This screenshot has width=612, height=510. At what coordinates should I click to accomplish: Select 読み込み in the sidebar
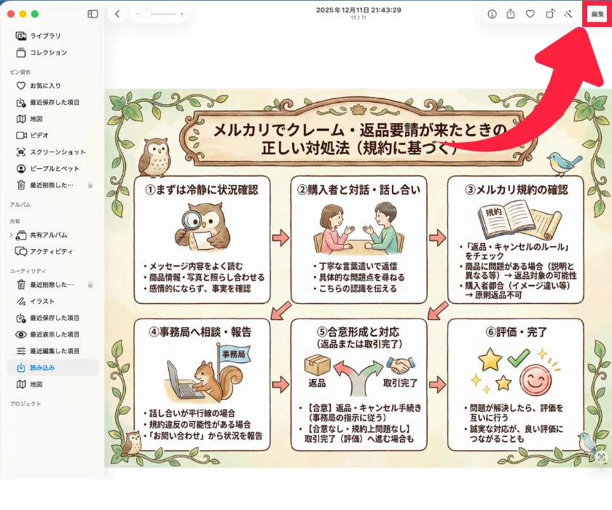pos(52,368)
